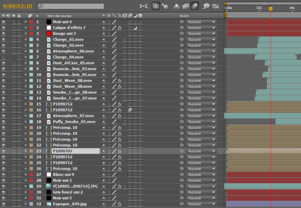Click the teal label swatch of Charge_01.mov

tap(31, 40)
